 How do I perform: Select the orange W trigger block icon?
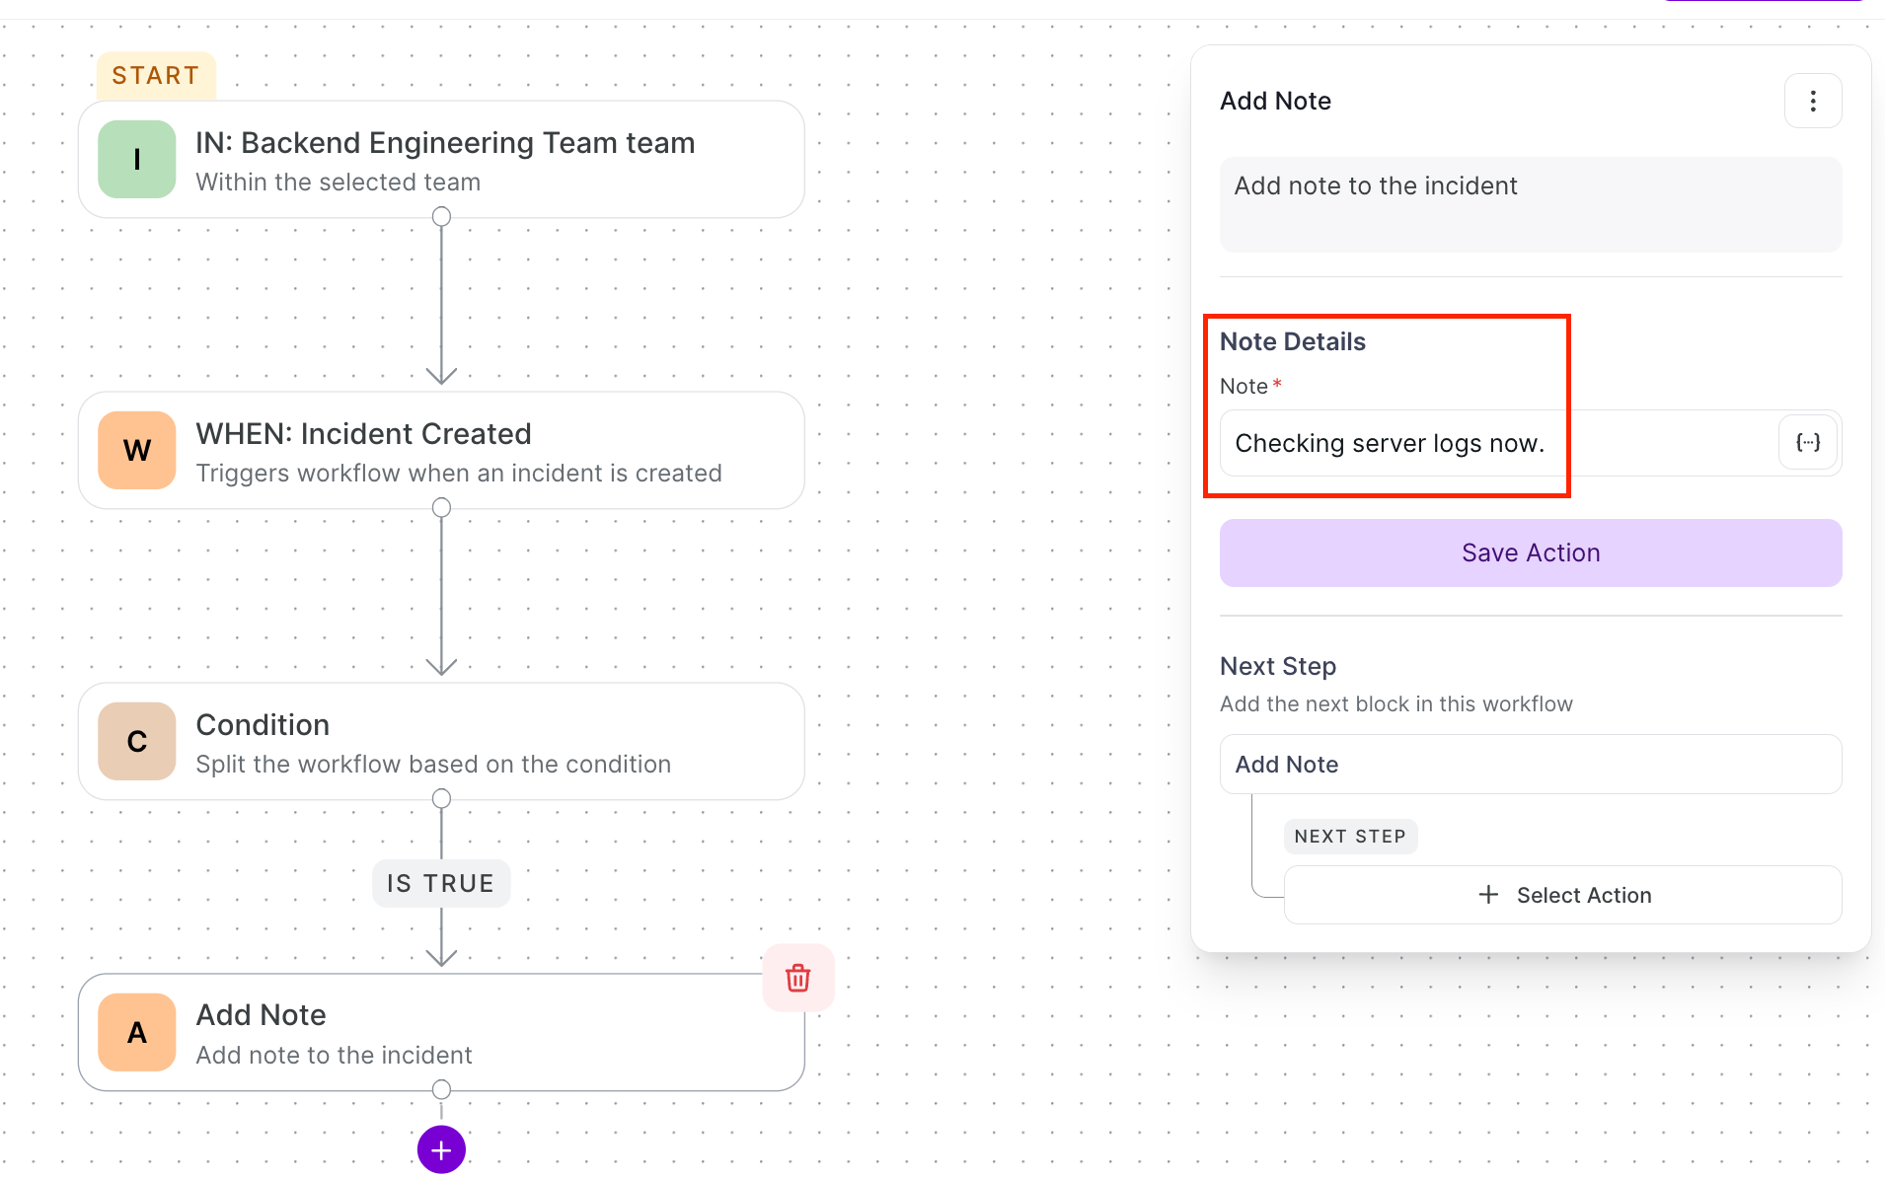click(137, 450)
